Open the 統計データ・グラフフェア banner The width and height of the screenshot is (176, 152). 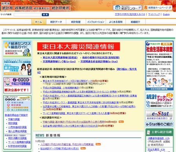coord(160,100)
